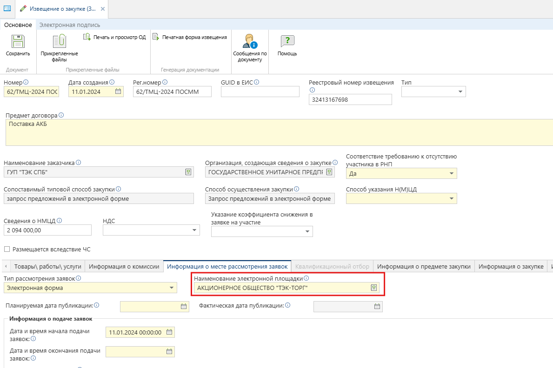553x368 pixels.
Task: Click info icon next to GUID в ЕИС
Action: (x=256, y=82)
